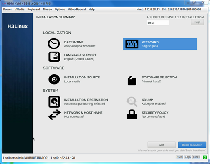This screenshot has width=210, height=164.
Task: Click Network & Host Name arrows icon
Action: point(54,115)
